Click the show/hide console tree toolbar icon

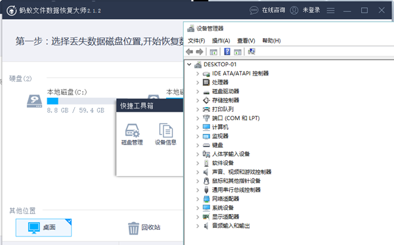(213, 52)
